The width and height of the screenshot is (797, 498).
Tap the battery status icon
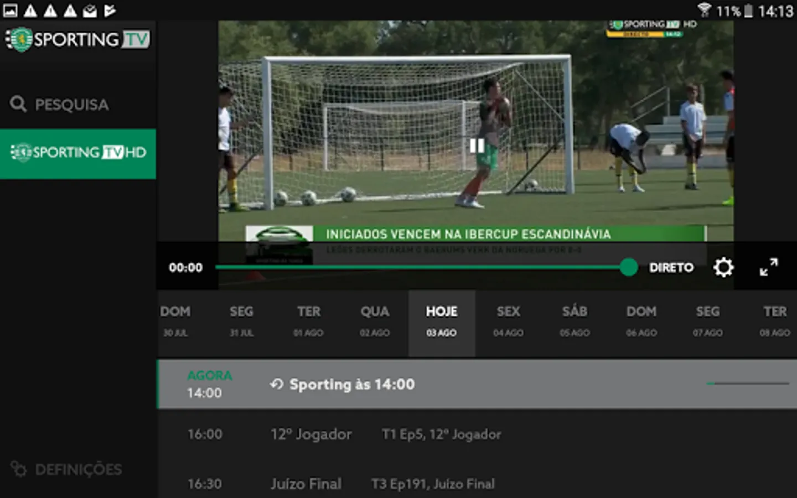(748, 11)
